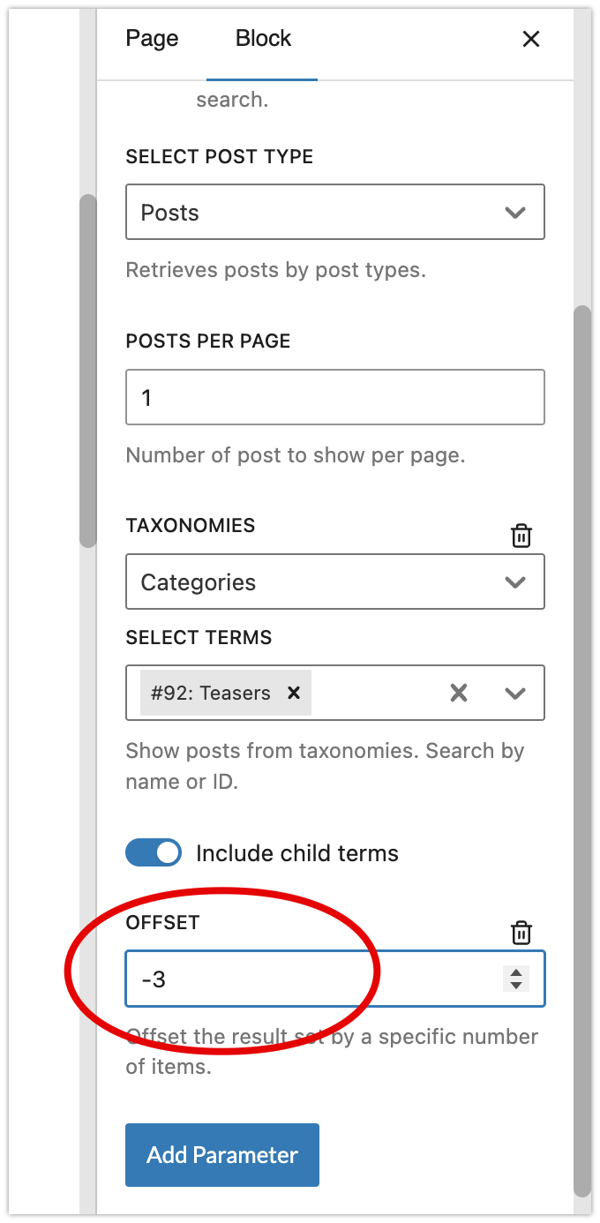Click the Posts Per Page field

click(x=335, y=397)
